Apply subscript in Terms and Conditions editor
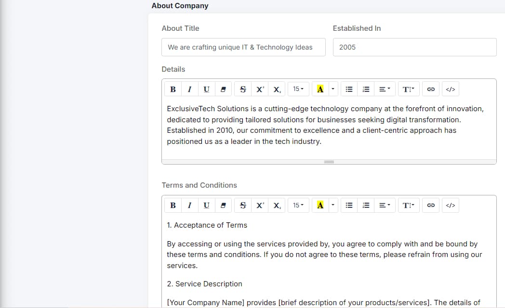 [277, 205]
